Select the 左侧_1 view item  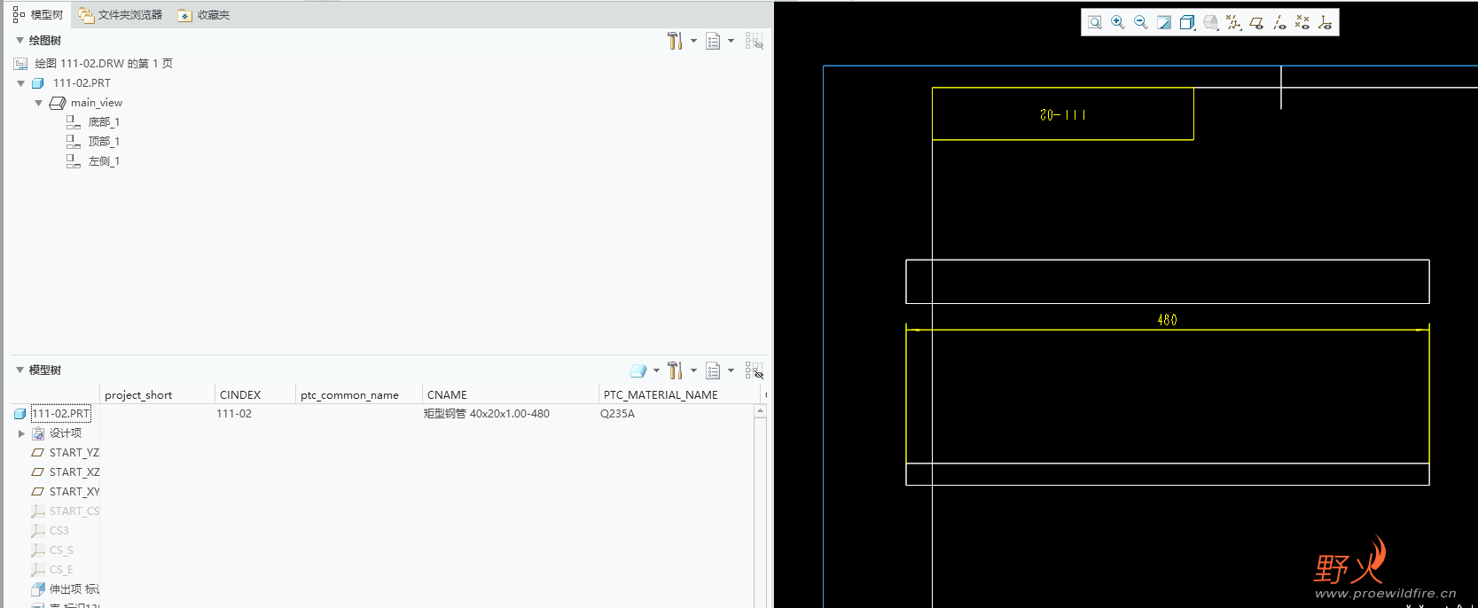93,161
